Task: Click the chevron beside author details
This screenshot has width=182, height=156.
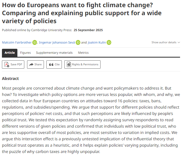Action: 179,42
